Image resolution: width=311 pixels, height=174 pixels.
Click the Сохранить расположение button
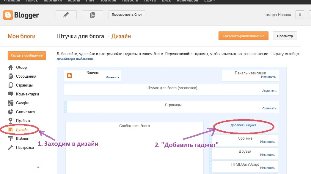point(244,36)
